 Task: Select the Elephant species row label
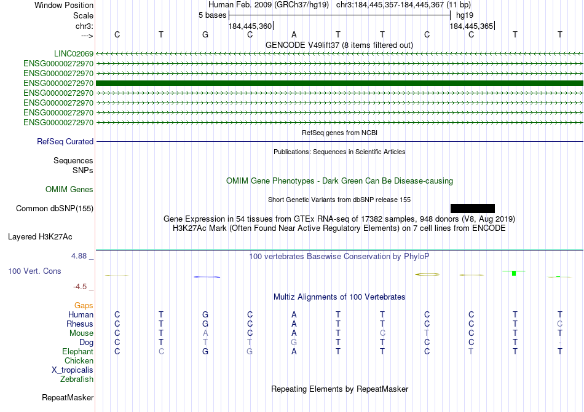pos(78,352)
